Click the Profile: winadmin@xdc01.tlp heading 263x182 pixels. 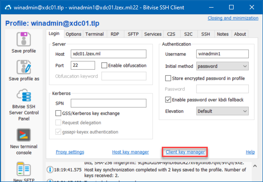(x=52, y=23)
